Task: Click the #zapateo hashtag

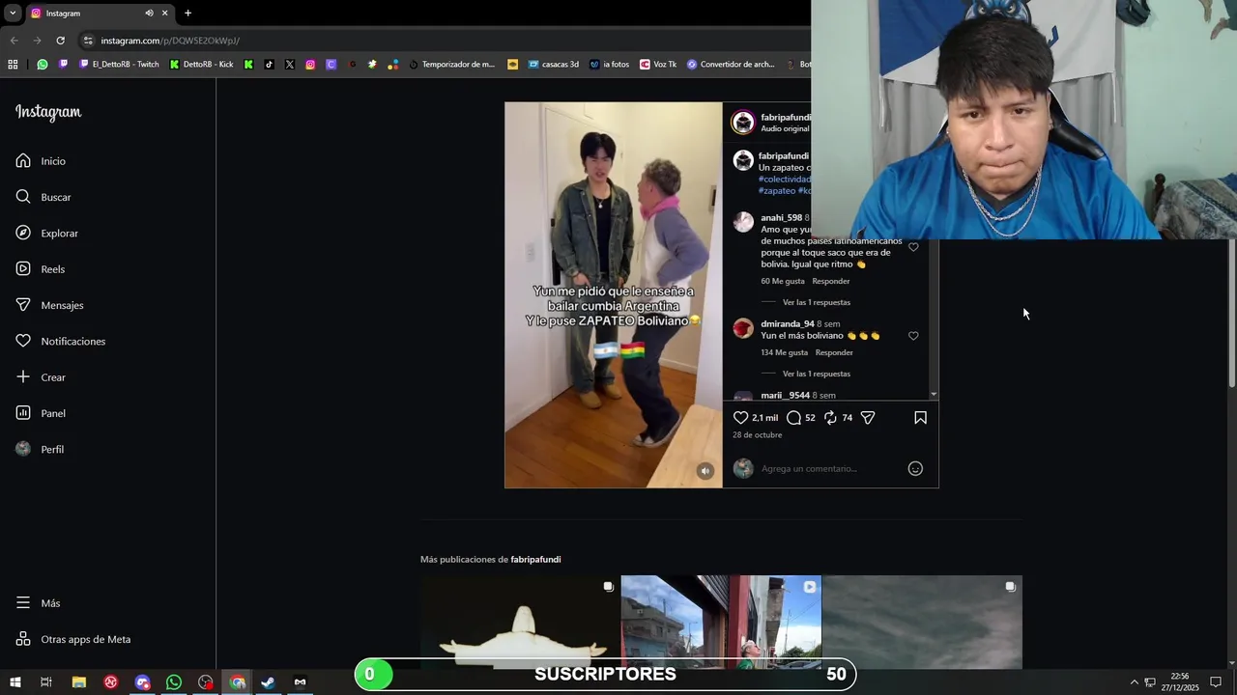Action: (x=777, y=191)
